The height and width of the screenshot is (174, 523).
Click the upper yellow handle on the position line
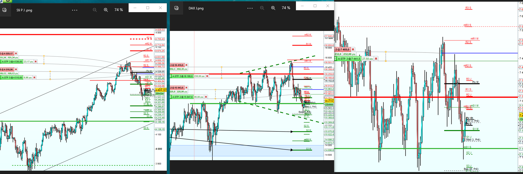[x=386, y=52]
